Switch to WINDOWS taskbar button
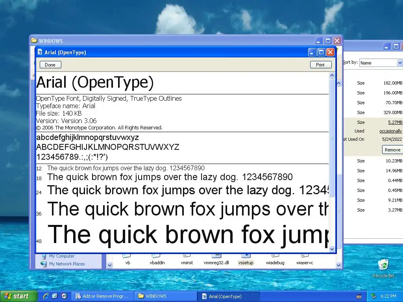403x302 pixels. click(166, 296)
